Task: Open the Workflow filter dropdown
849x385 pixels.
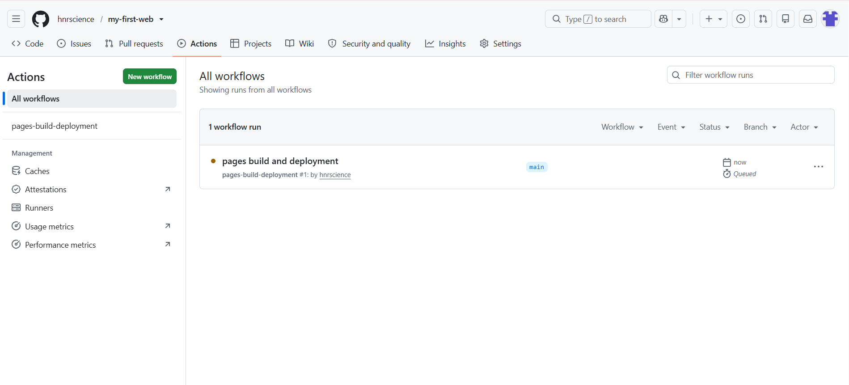Action: click(x=622, y=127)
